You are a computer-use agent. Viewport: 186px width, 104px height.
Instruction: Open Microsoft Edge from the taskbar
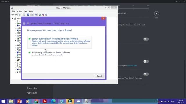pos(53,101)
